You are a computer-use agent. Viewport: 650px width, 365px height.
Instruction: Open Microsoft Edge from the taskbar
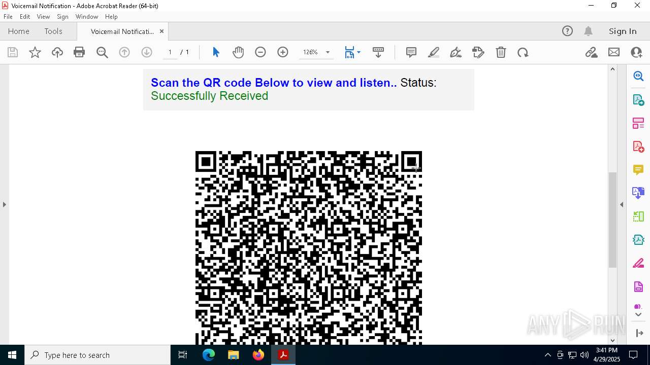coord(209,355)
